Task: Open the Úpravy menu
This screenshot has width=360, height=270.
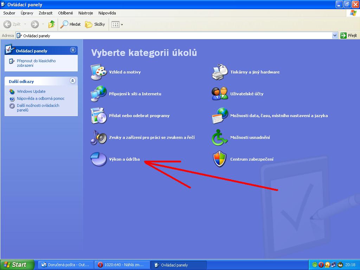Action: tap(27, 13)
